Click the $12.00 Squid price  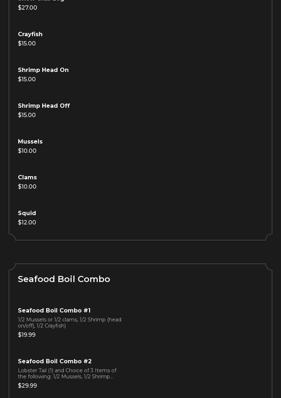27,223
